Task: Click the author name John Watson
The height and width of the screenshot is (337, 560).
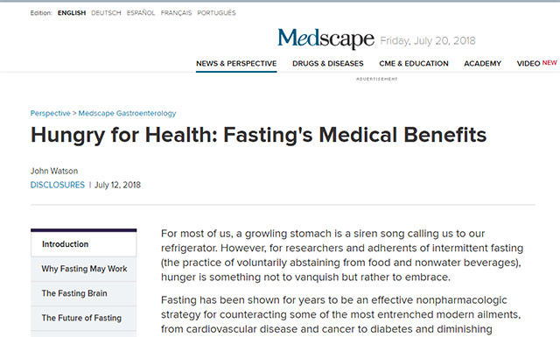Action: [54, 171]
